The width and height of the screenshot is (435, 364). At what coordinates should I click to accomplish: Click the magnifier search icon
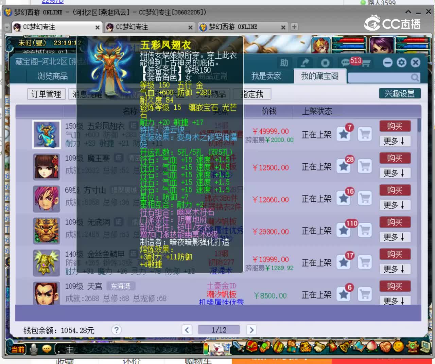pyautogui.click(x=415, y=77)
